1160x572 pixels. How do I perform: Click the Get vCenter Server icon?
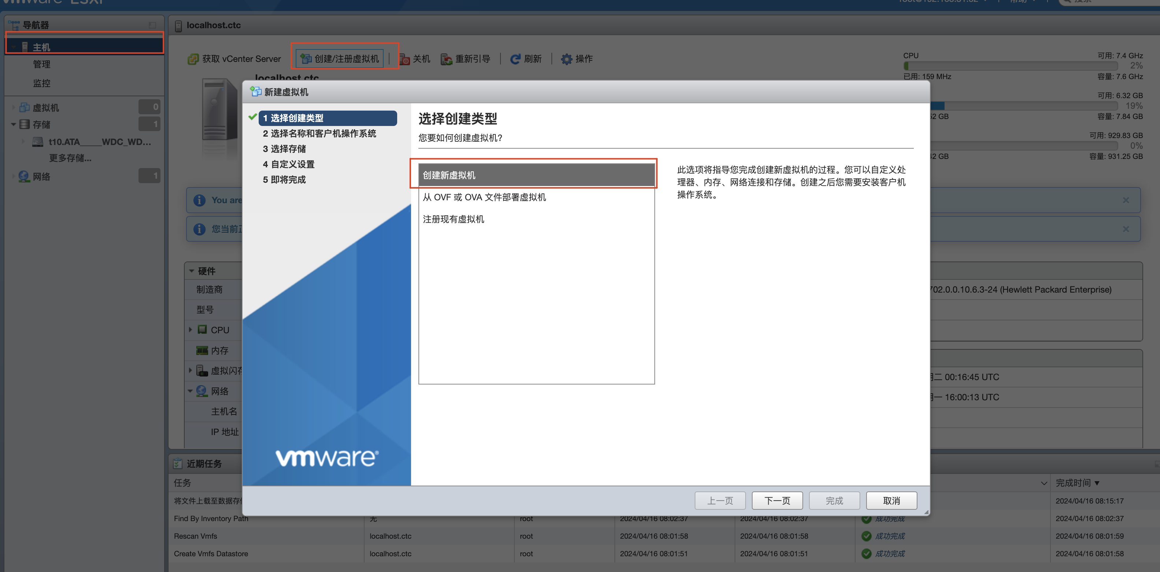click(193, 59)
